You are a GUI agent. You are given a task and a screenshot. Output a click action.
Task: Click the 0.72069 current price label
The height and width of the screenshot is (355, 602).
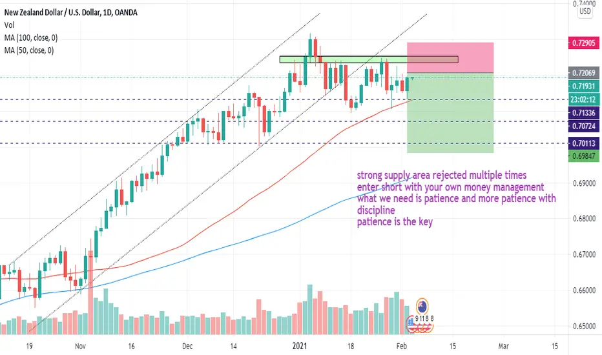click(583, 72)
